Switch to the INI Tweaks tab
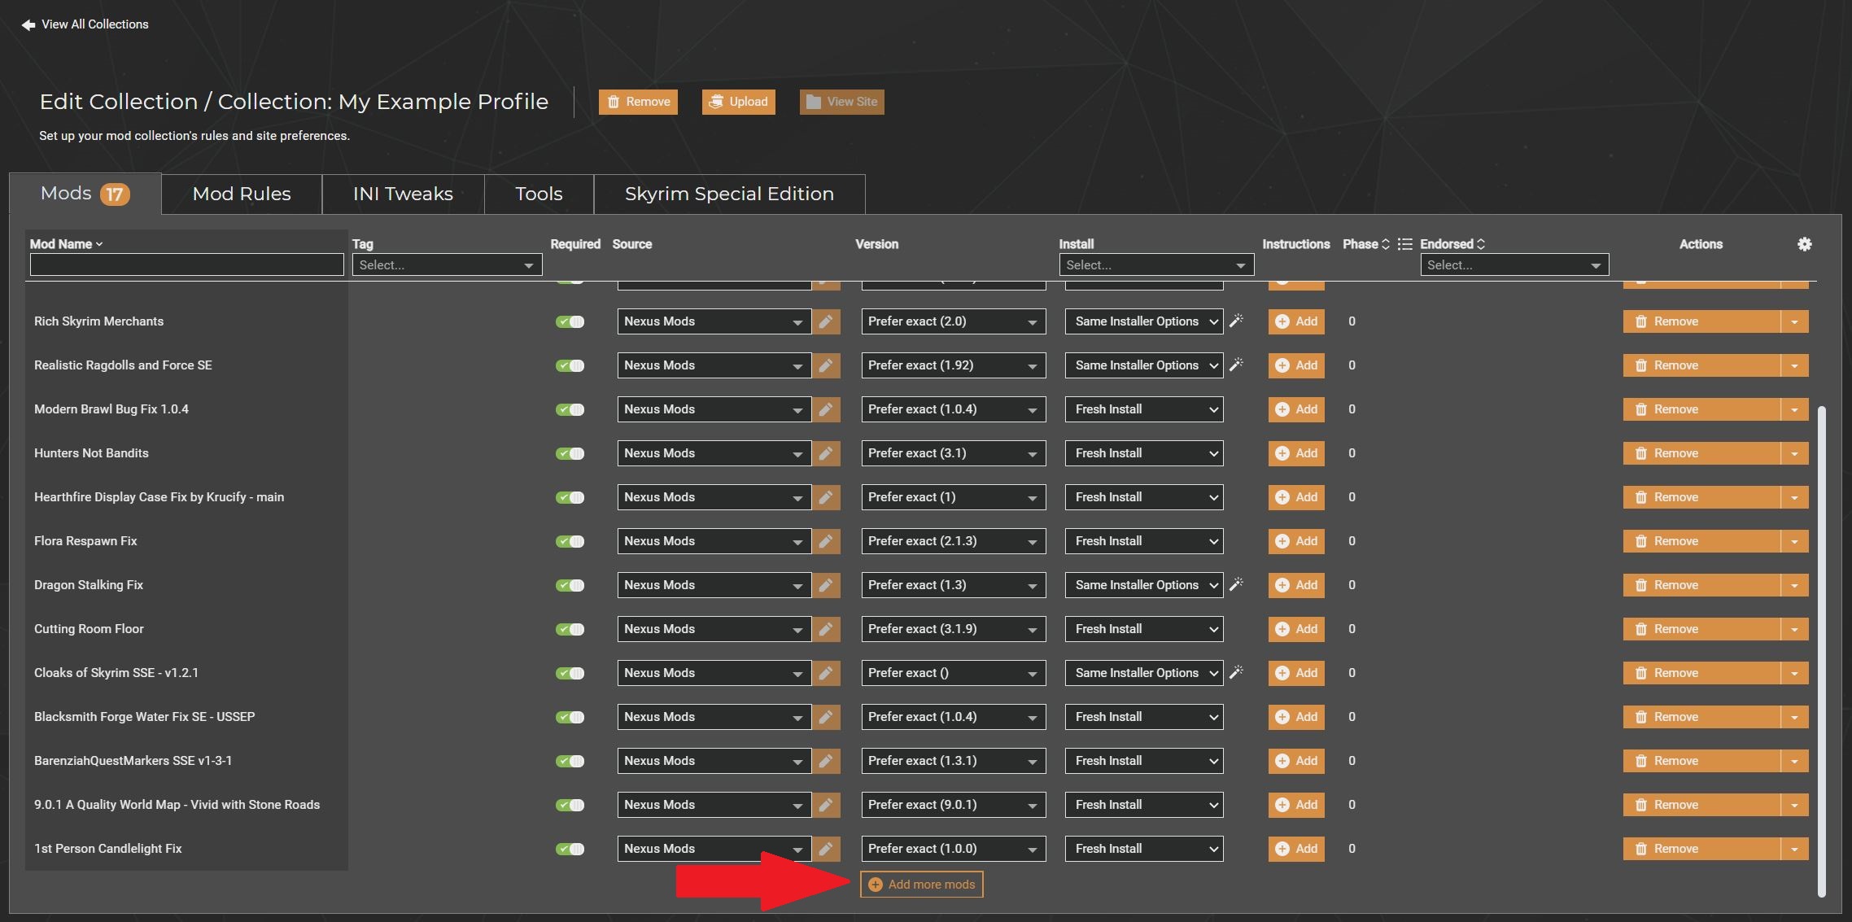Screen dimensions: 1852x922 (400, 194)
